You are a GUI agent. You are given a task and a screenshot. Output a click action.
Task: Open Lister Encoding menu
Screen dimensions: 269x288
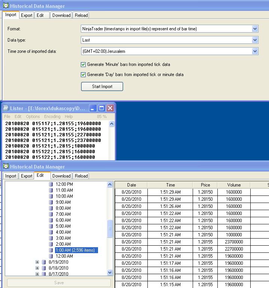(52, 116)
